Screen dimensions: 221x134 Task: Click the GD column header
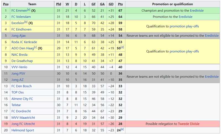point(111,4)
